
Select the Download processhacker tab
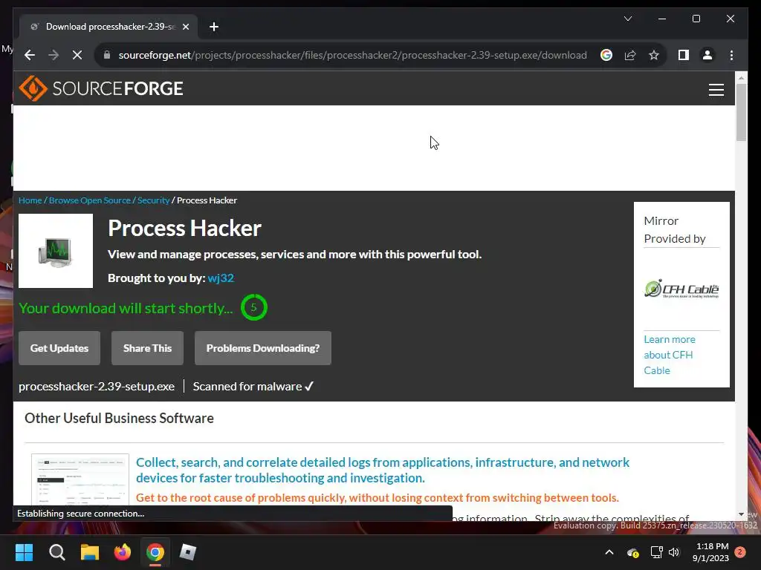(108, 27)
